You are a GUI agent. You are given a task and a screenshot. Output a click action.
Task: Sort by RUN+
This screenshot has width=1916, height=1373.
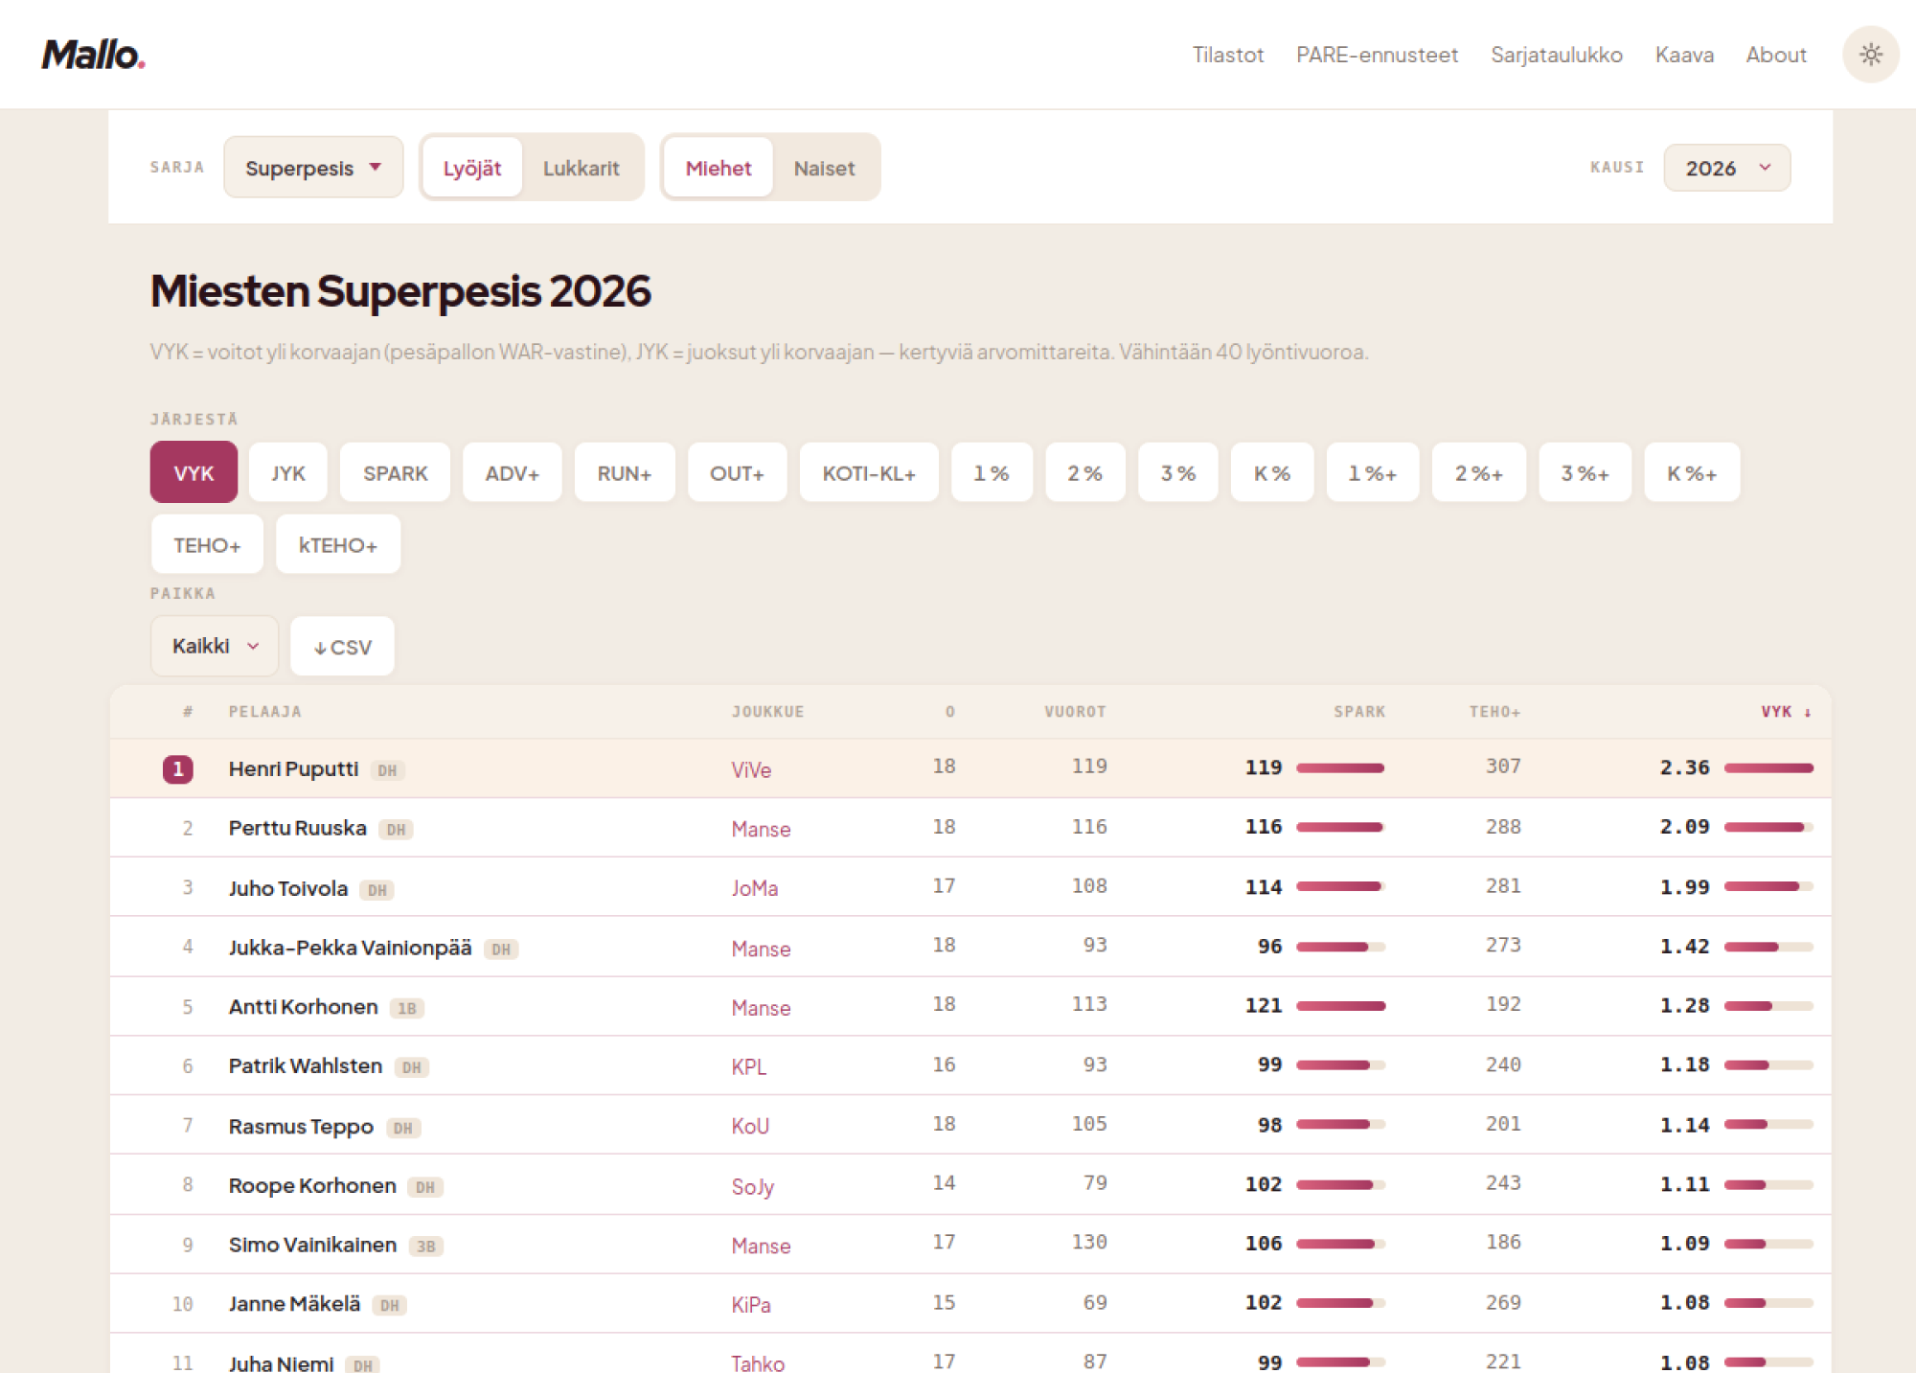pos(624,472)
